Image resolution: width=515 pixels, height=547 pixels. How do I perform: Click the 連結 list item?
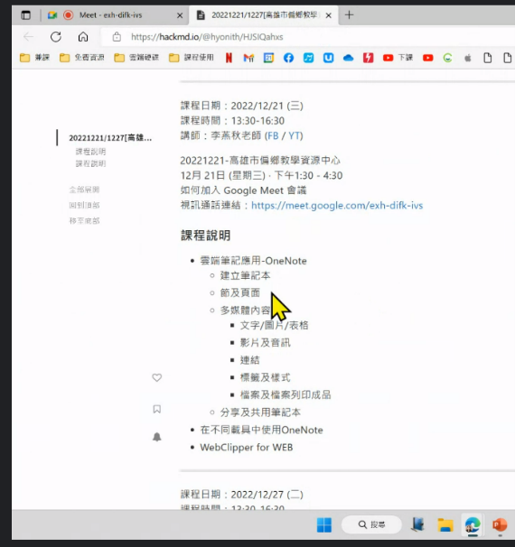tap(249, 360)
